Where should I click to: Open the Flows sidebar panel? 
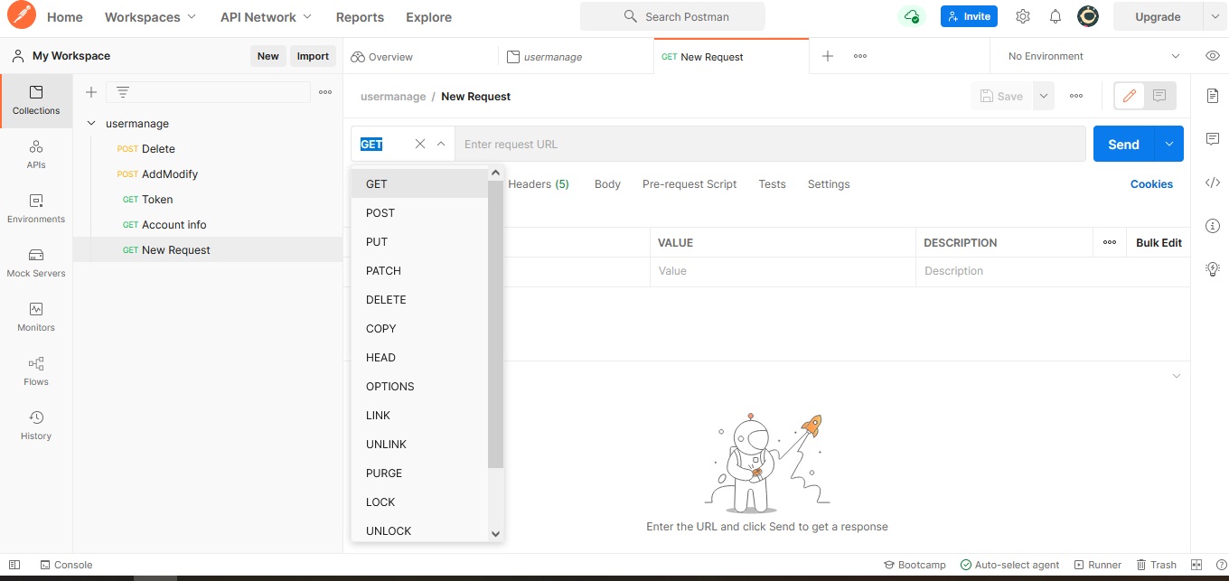[36, 371]
